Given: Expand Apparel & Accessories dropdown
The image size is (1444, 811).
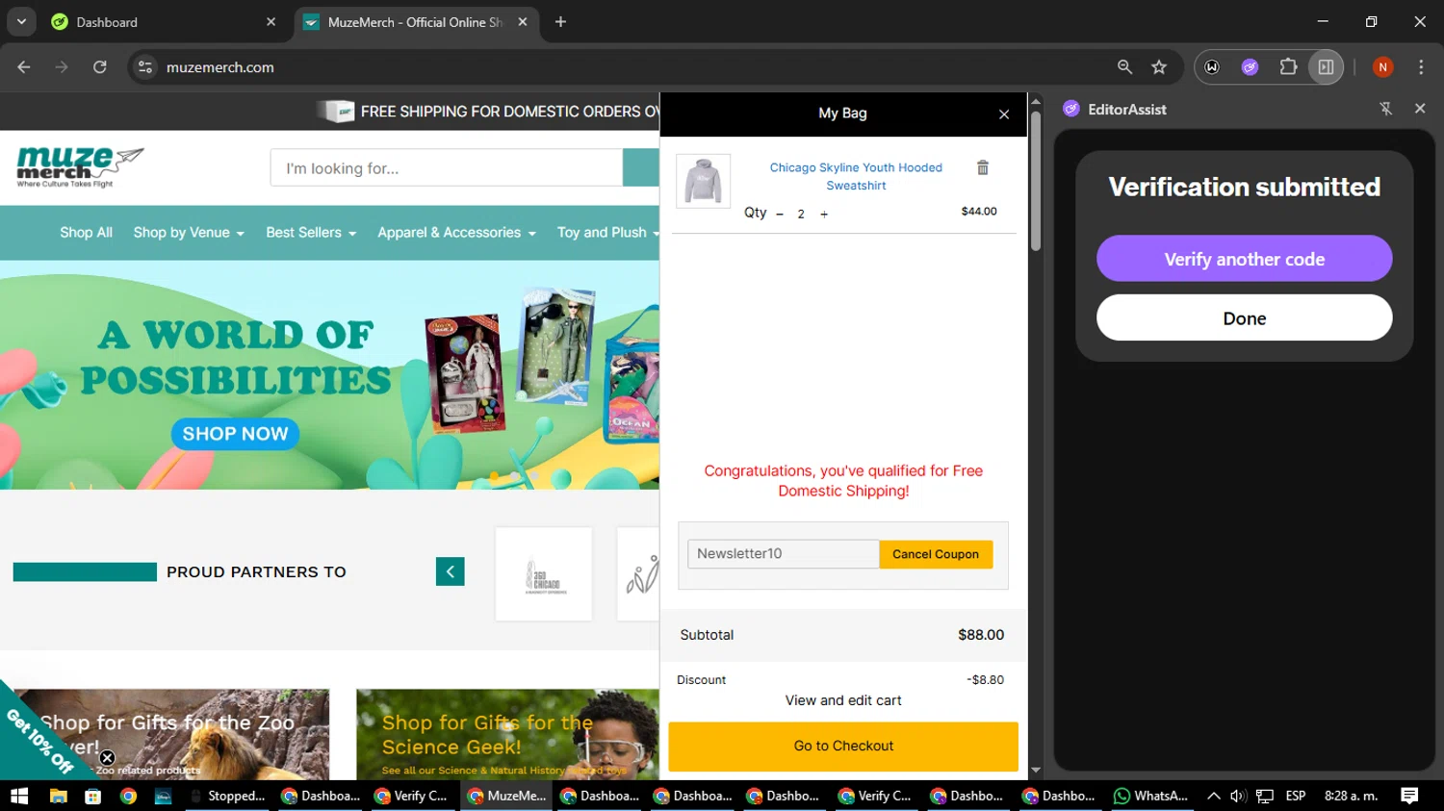Looking at the screenshot, I should click(456, 233).
